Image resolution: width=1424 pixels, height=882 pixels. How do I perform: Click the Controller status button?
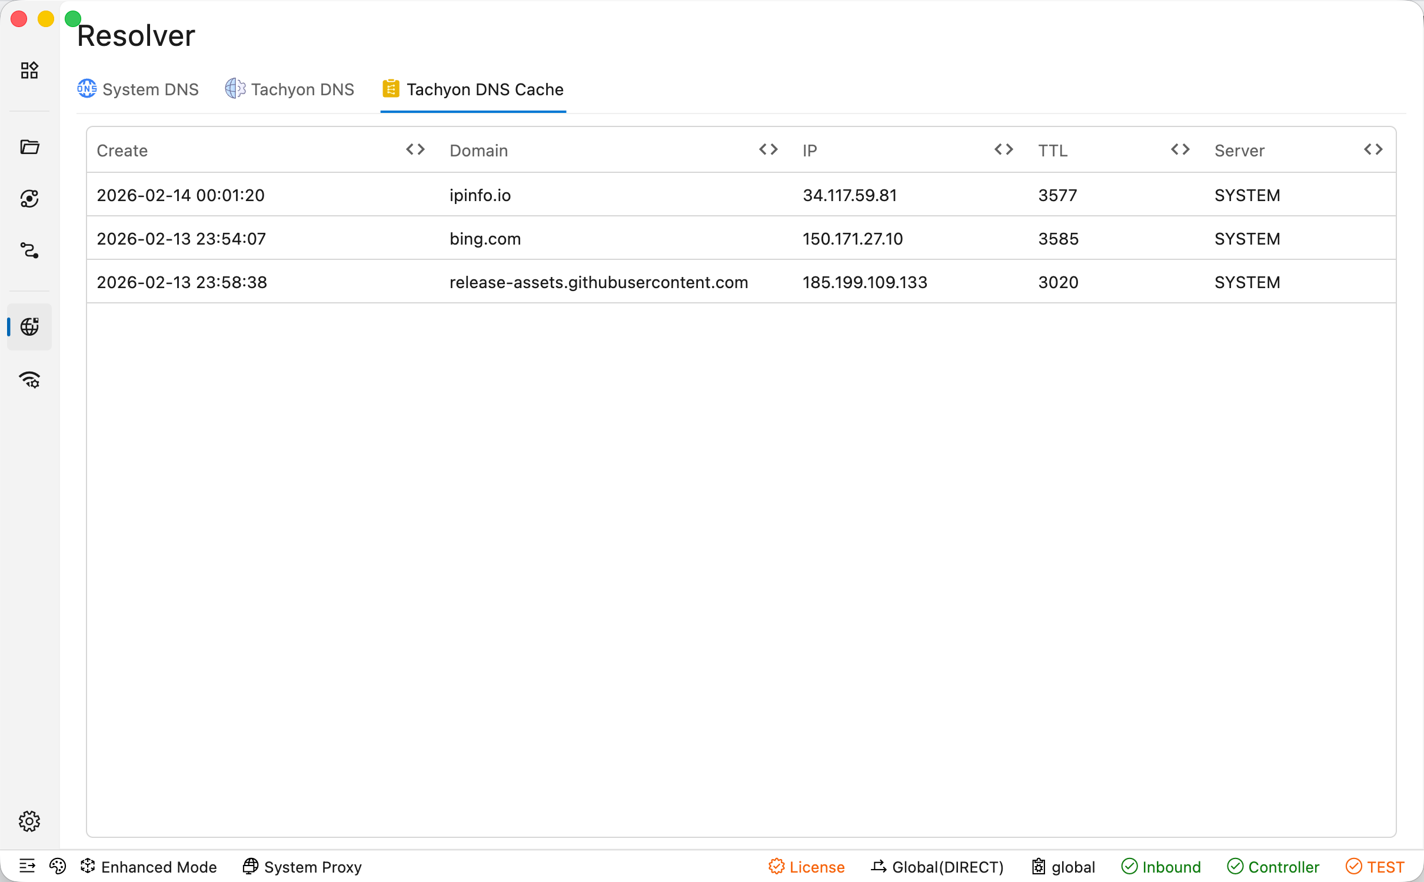tap(1273, 867)
